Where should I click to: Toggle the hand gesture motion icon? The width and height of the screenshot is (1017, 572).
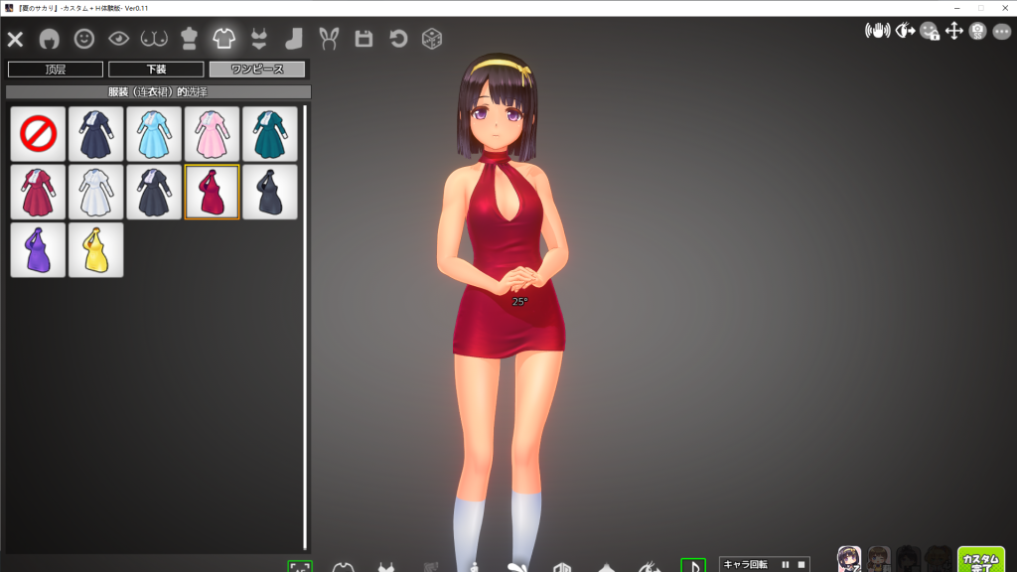877,32
